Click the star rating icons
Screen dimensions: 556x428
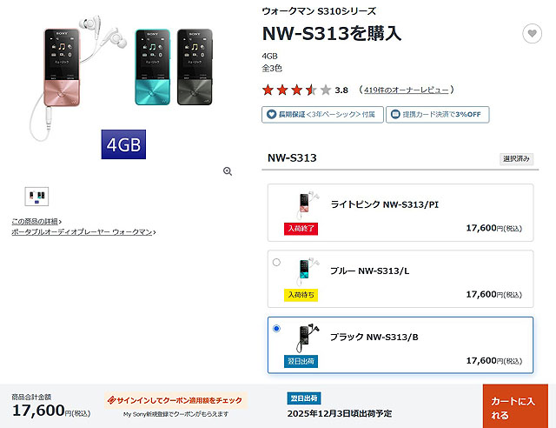click(x=296, y=90)
